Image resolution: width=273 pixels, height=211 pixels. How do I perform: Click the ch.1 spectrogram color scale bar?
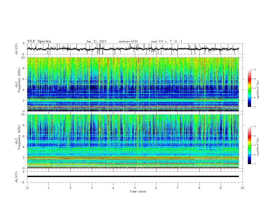[249, 88]
